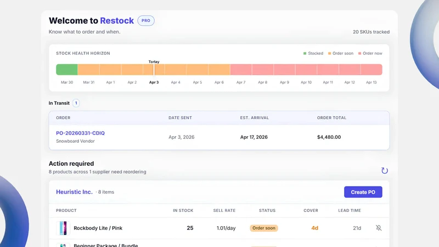Click the Apr 3 date label
This screenshot has width=439, height=247.
pos(154,82)
